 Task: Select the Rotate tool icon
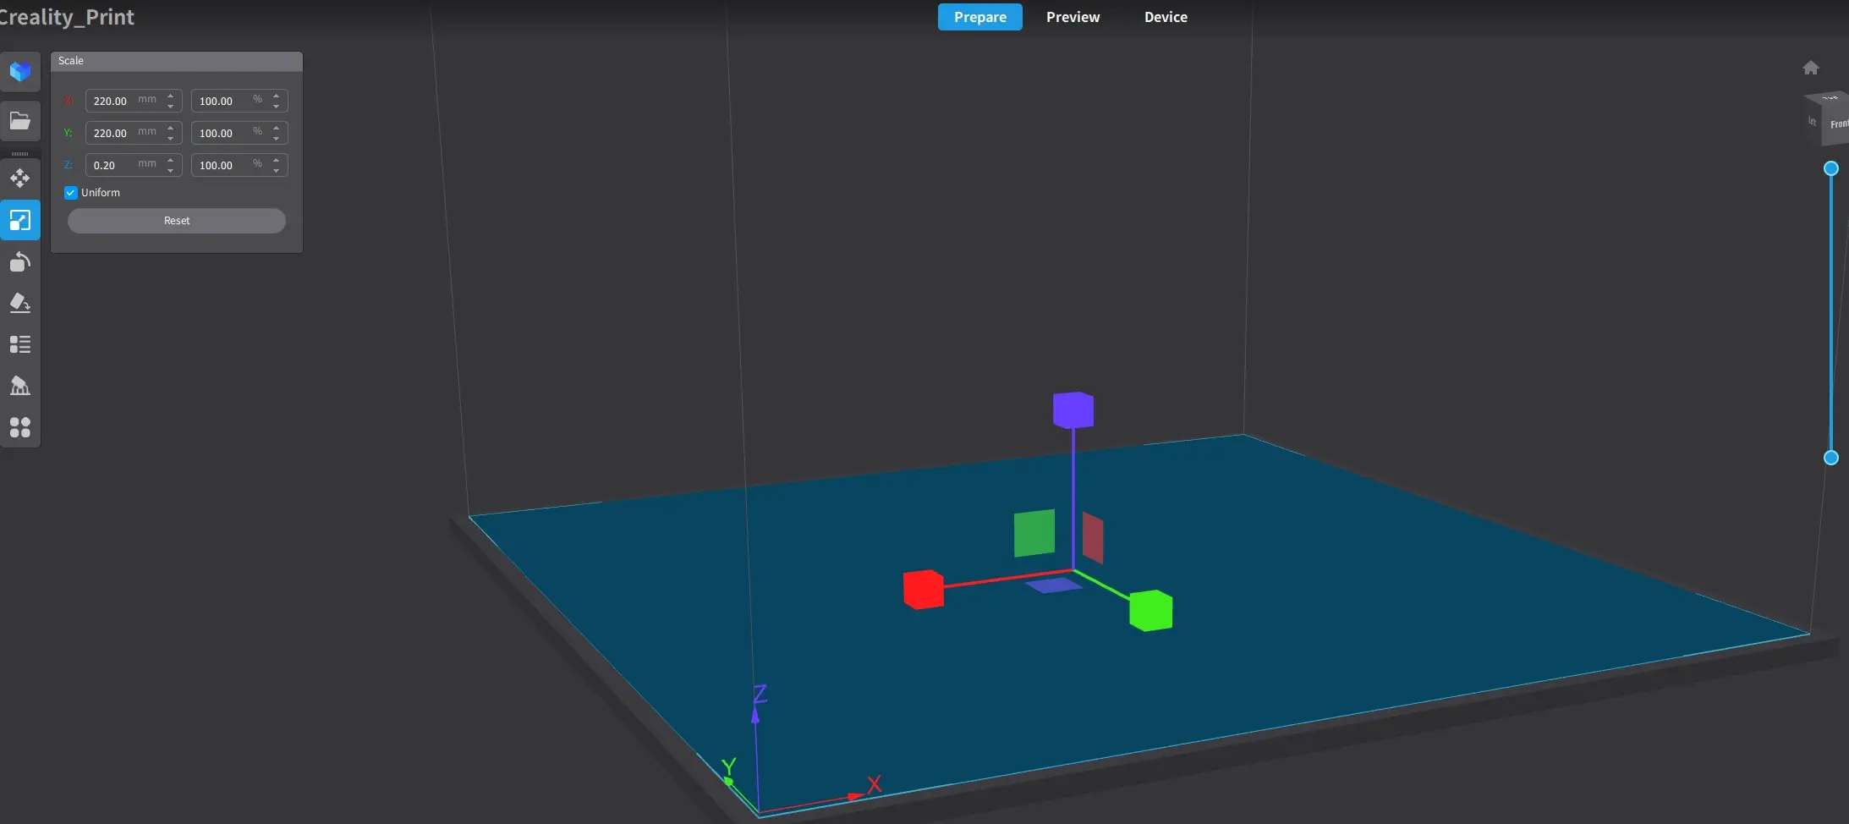20,261
